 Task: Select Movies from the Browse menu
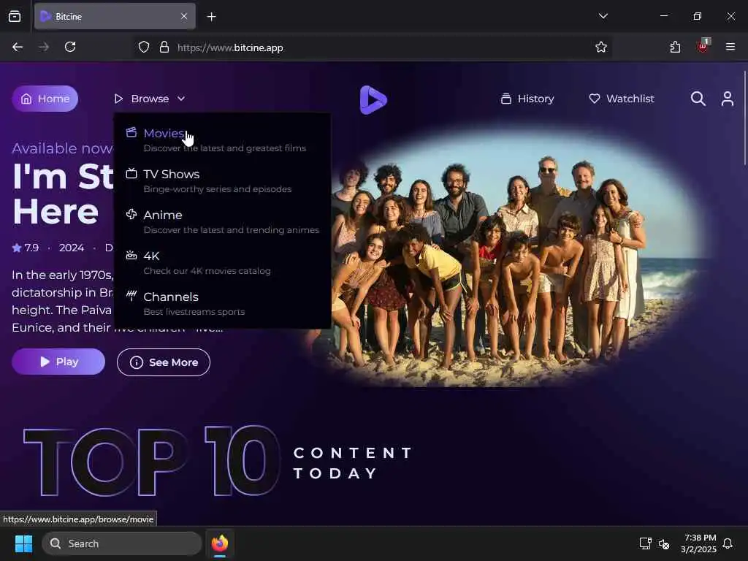click(222, 140)
